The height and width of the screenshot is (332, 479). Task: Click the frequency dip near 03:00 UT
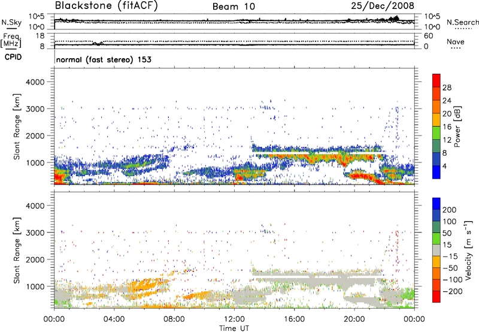click(x=98, y=43)
